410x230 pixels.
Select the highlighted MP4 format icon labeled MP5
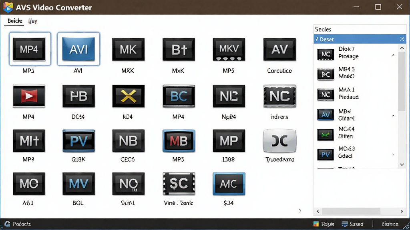pyautogui.click(x=30, y=49)
